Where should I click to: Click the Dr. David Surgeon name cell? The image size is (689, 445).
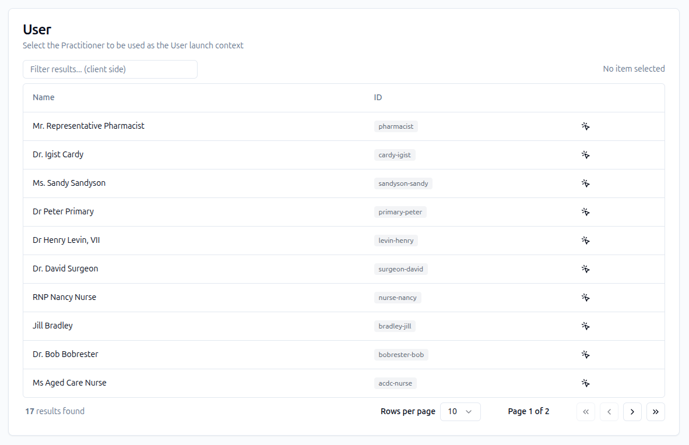pyautogui.click(x=65, y=269)
